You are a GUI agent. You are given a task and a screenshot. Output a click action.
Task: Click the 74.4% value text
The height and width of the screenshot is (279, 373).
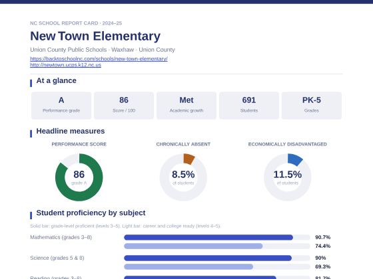click(x=323, y=246)
